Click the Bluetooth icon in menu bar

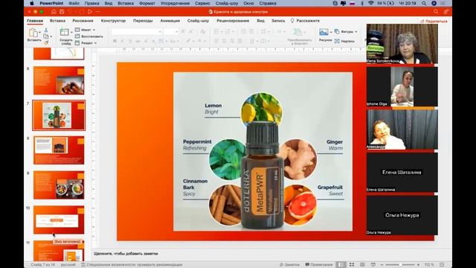point(362,3)
